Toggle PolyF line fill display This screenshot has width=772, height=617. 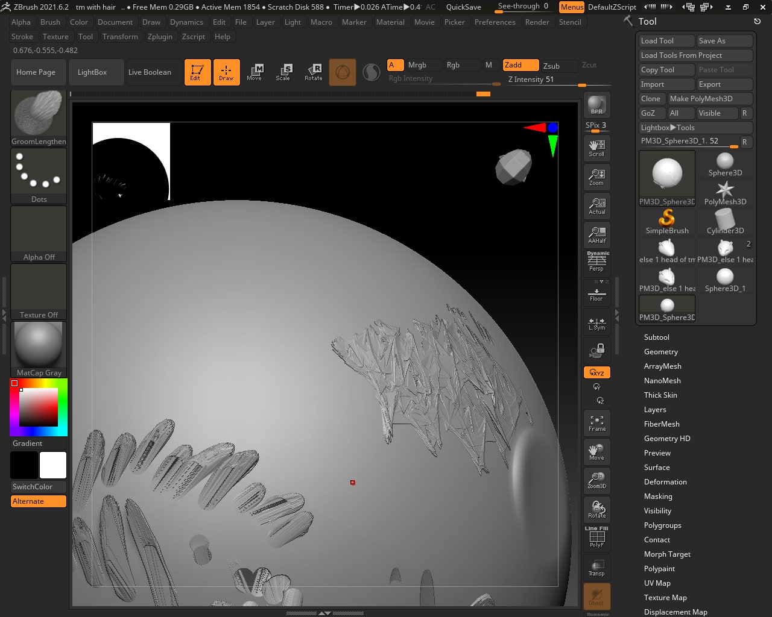click(596, 537)
